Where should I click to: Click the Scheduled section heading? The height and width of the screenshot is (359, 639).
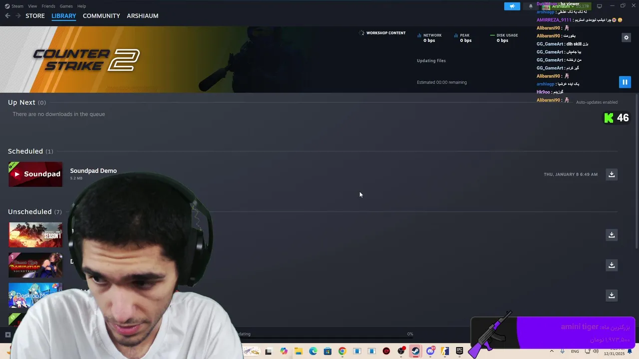tap(25, 151)
